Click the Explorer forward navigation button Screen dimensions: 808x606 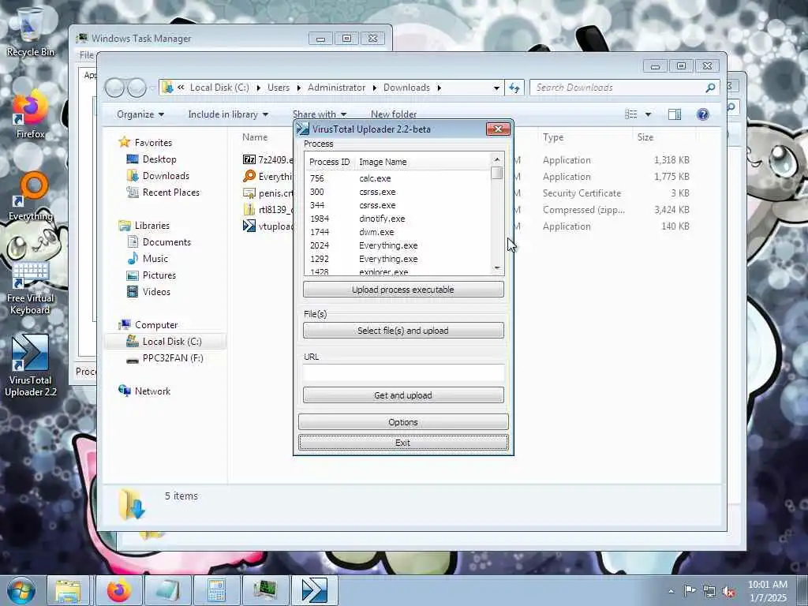pos(137,88)
